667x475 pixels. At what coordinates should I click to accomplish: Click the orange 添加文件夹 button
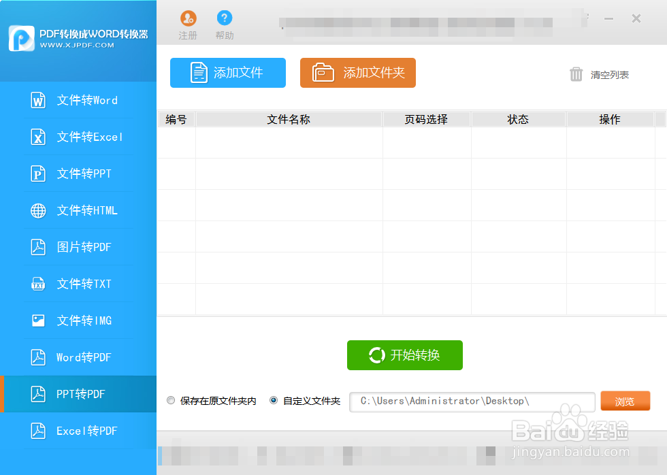click(x=358, y=73)
